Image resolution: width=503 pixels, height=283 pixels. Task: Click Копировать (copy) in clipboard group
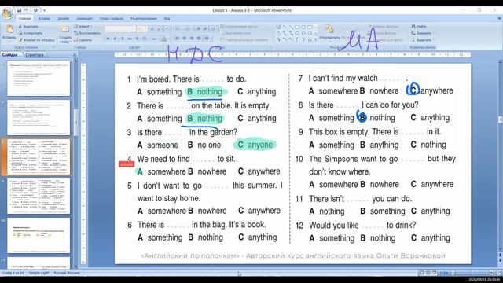pos(31,33)
